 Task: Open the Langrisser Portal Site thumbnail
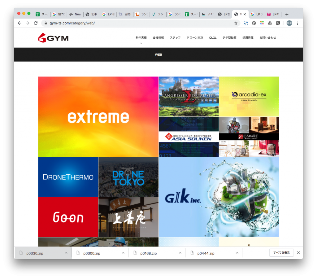tap(189, 96)
